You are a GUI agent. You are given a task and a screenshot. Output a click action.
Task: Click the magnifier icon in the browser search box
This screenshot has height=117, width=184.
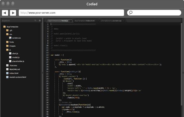click(131, 12)
